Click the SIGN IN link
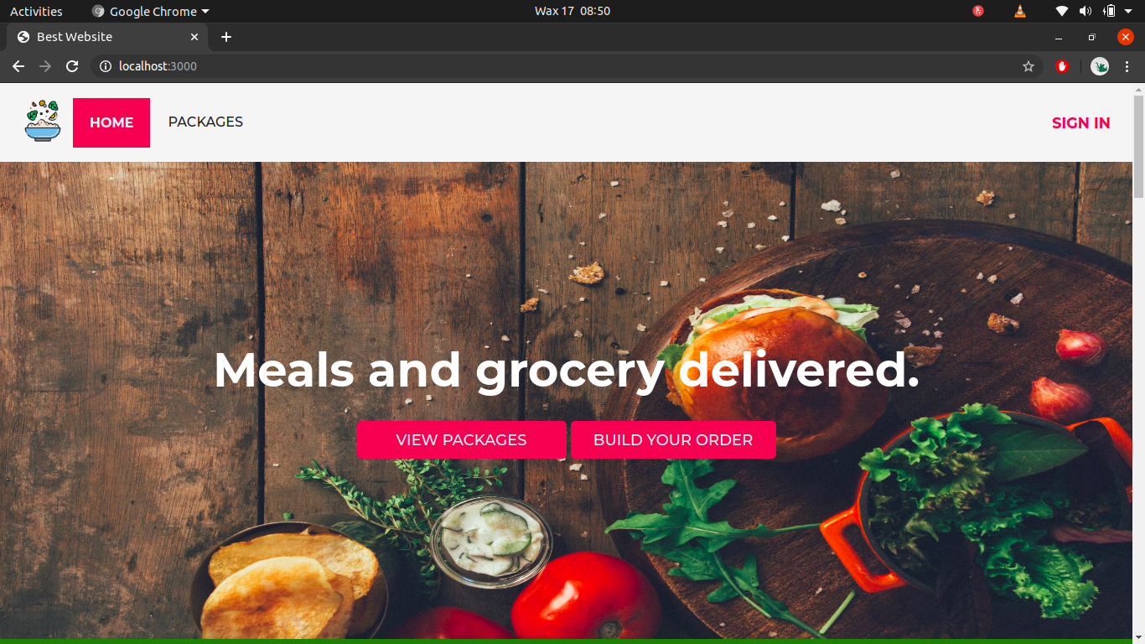Viewport: 1145px width, 644px height. [x=1081, y=123]
